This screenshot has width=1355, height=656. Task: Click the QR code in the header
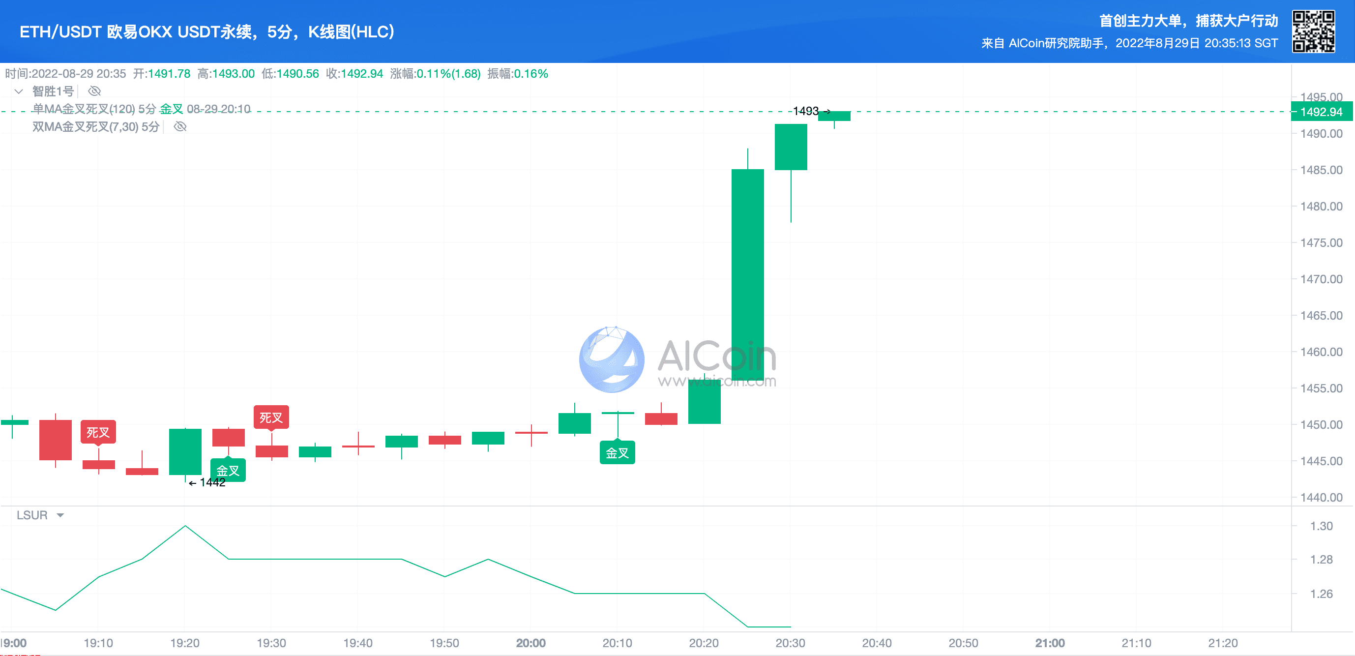click(1313, 31)
